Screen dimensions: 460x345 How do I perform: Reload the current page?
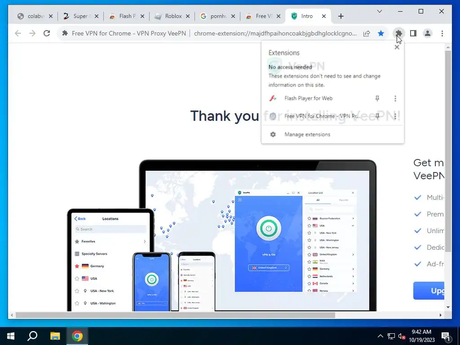click(47, 33)
